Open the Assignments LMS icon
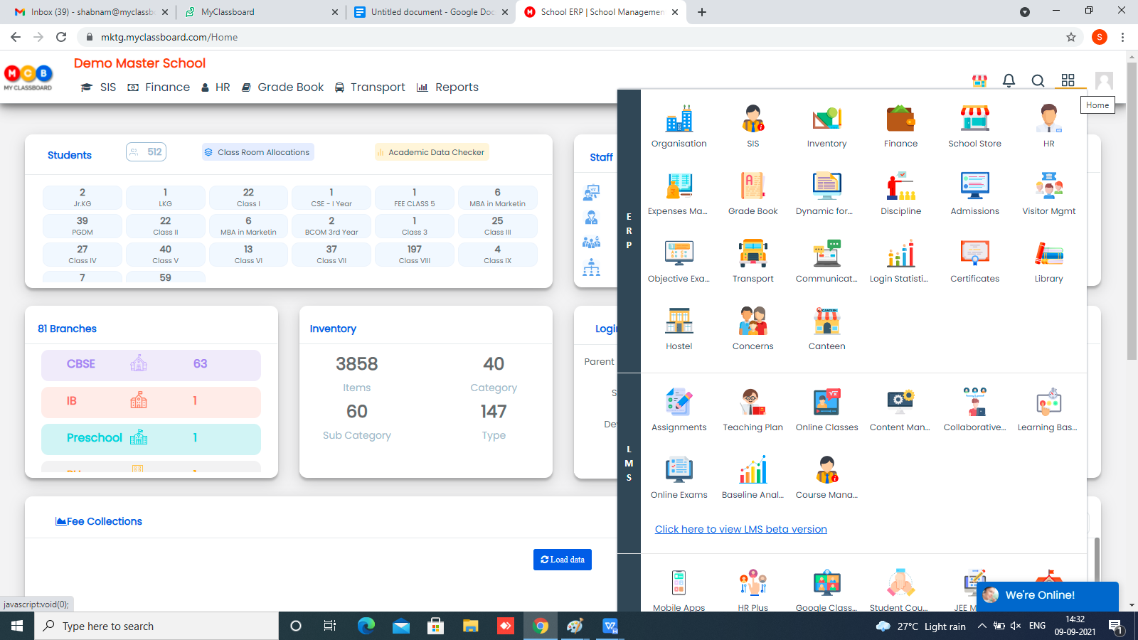 coord(679,402)
